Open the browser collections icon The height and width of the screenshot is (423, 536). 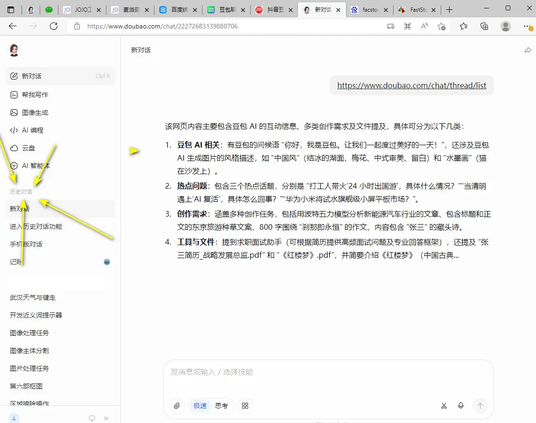tap(484, 26)
